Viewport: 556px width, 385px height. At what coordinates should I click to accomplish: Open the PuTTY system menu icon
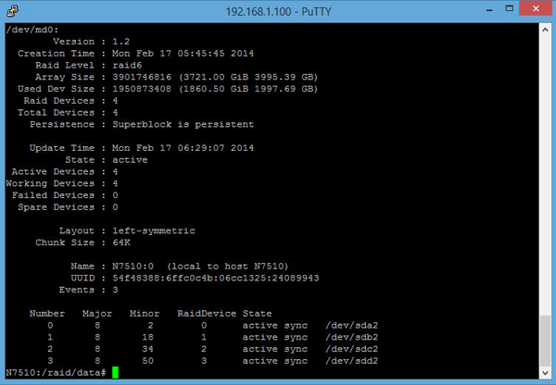click(x=12, y=10)
